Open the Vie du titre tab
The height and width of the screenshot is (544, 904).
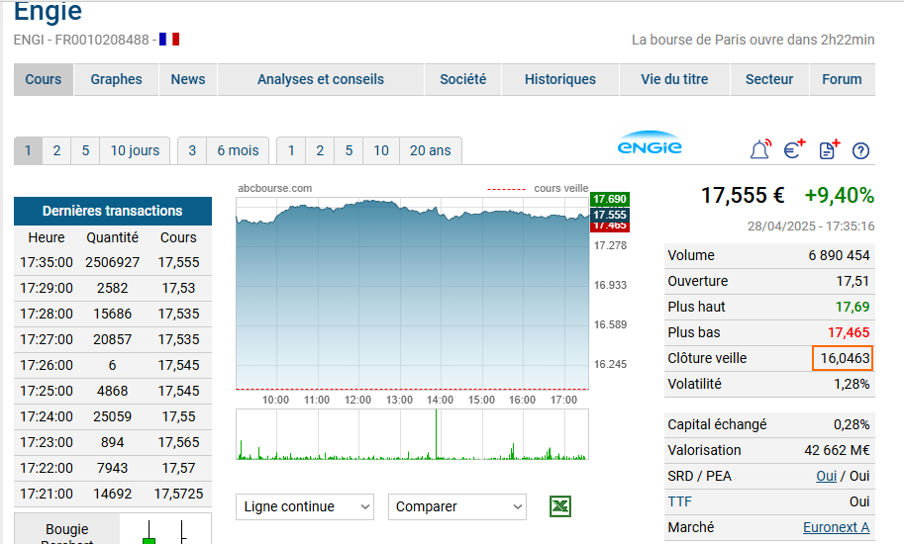click(674, 79)
